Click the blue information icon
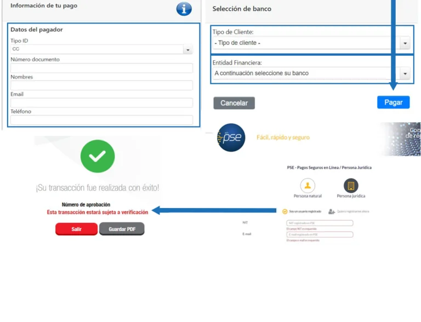 pyautogui.click(x=184, y=9)
